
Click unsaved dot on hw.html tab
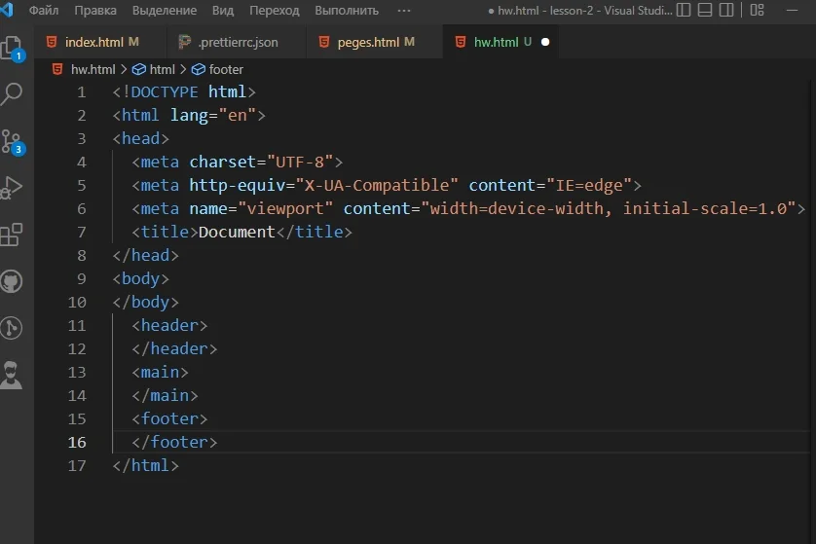(x=545, y=42)
